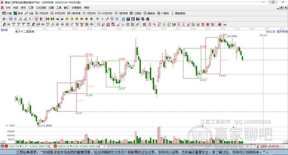288x155 pixels.
Task: Select the Gann fan lines tool
Action: tap(103, 25)
